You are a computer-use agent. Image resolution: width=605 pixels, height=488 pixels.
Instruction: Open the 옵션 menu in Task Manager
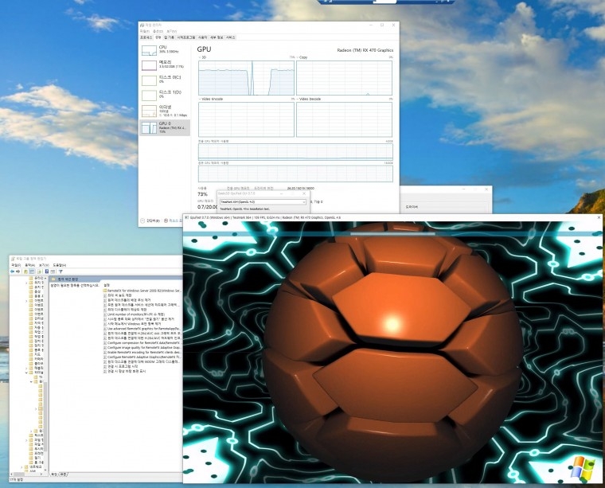click(x=158, y=32)
